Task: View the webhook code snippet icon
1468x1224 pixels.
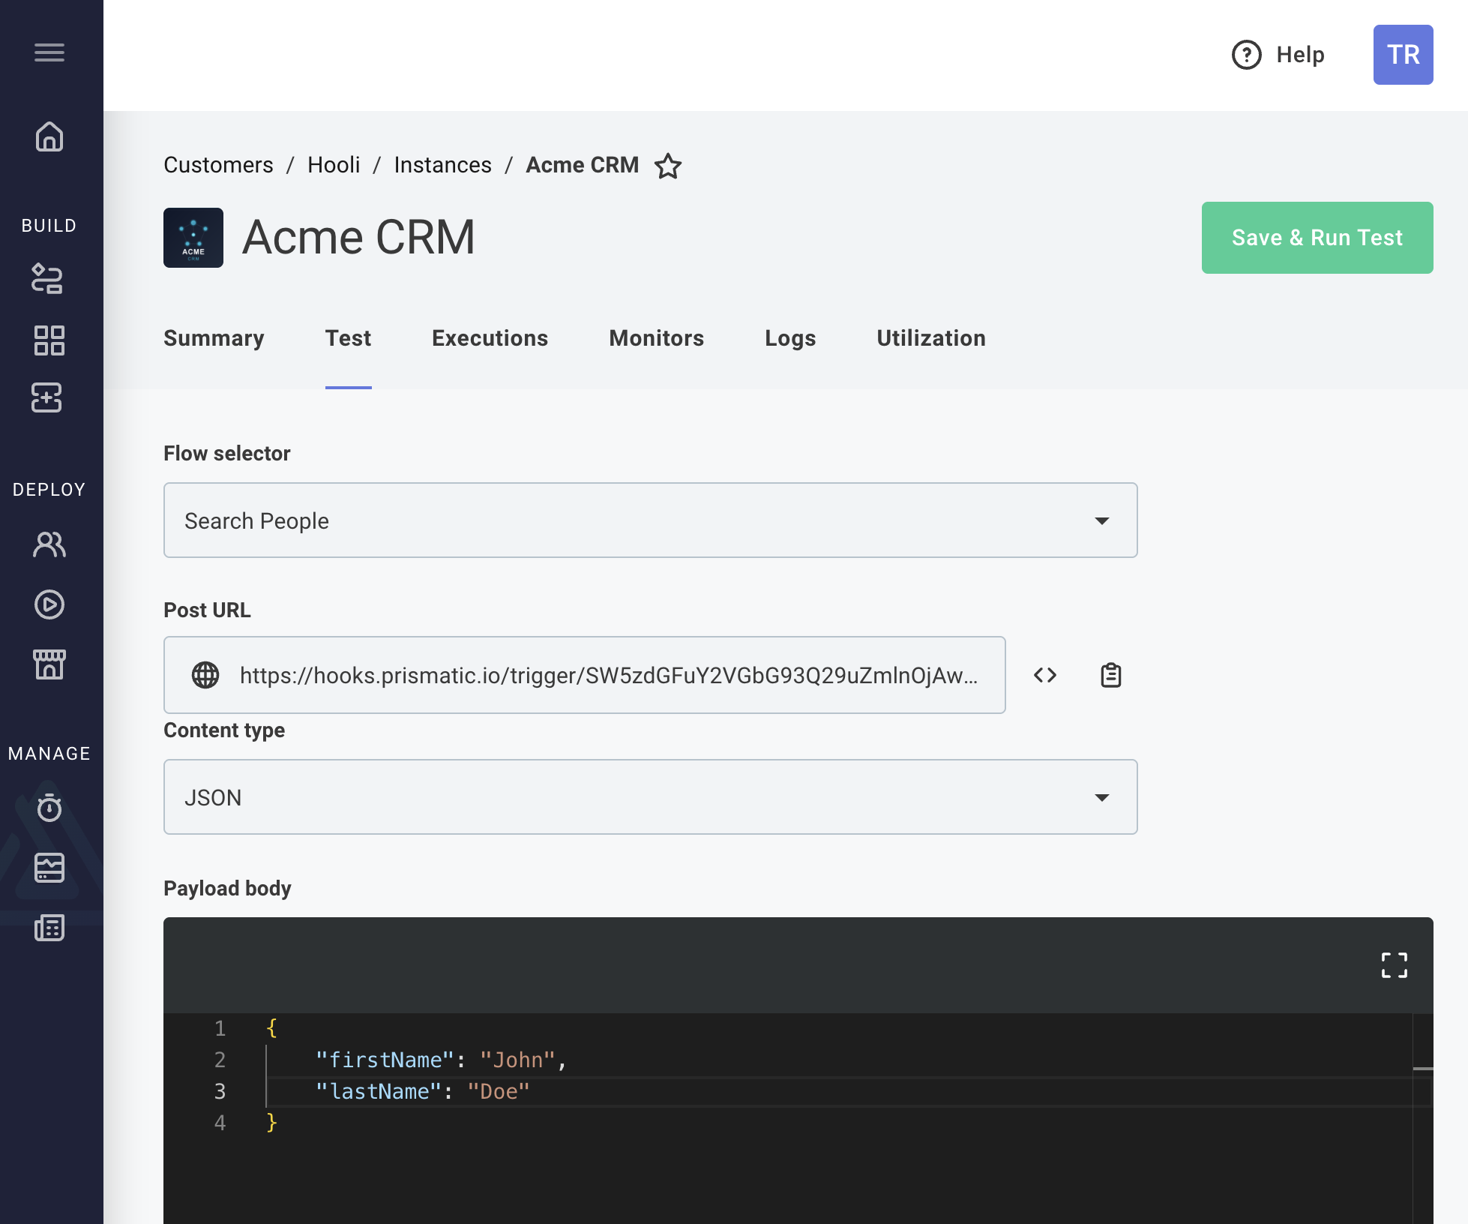Action: [x=1044, y=674]
